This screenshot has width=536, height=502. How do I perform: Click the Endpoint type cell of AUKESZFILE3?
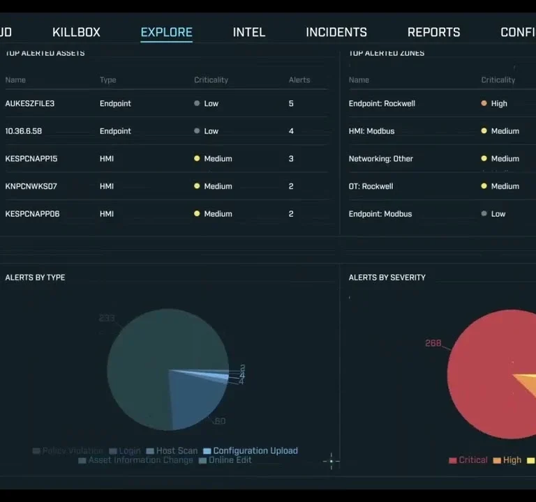(115, 103)
